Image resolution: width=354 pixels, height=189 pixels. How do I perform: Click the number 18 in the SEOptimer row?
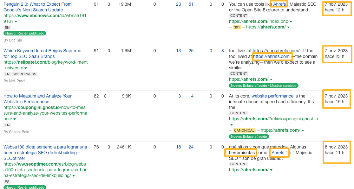178,147
